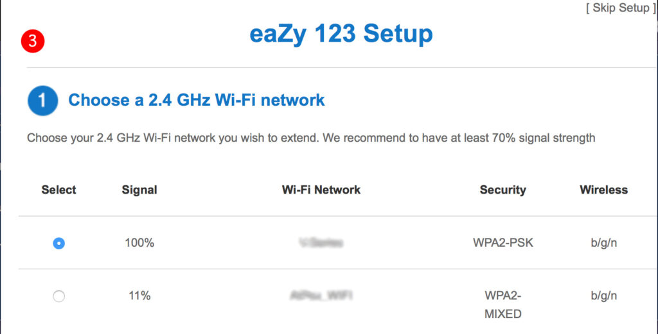
Task: Click the Choose a 2.4 GHz Wi-Fi network heading
Action: (197, 100)
